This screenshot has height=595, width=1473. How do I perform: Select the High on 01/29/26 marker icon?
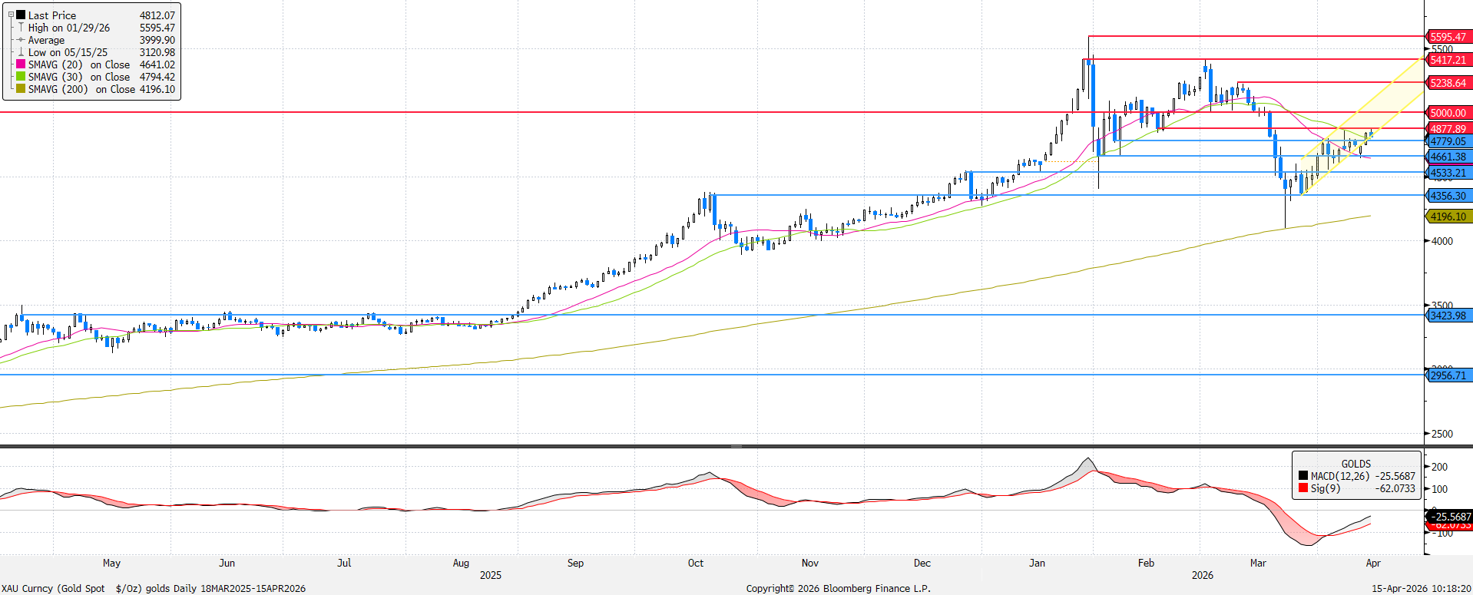coord(21,28)
